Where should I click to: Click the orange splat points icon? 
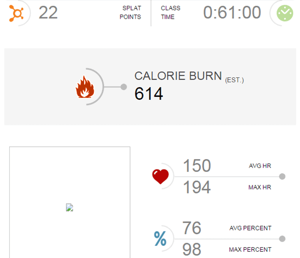point(16,13)
